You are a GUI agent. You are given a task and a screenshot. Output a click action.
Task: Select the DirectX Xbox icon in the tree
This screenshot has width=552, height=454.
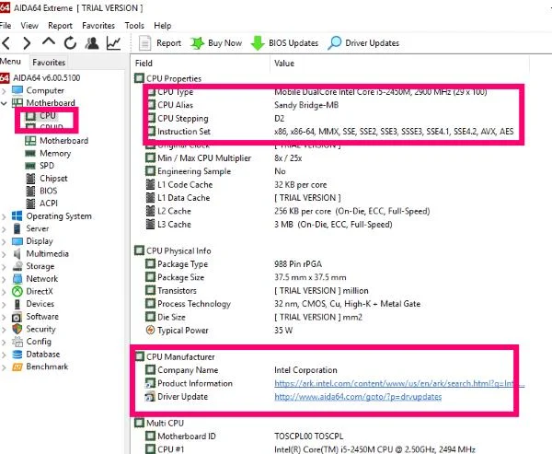pos(17,291)
